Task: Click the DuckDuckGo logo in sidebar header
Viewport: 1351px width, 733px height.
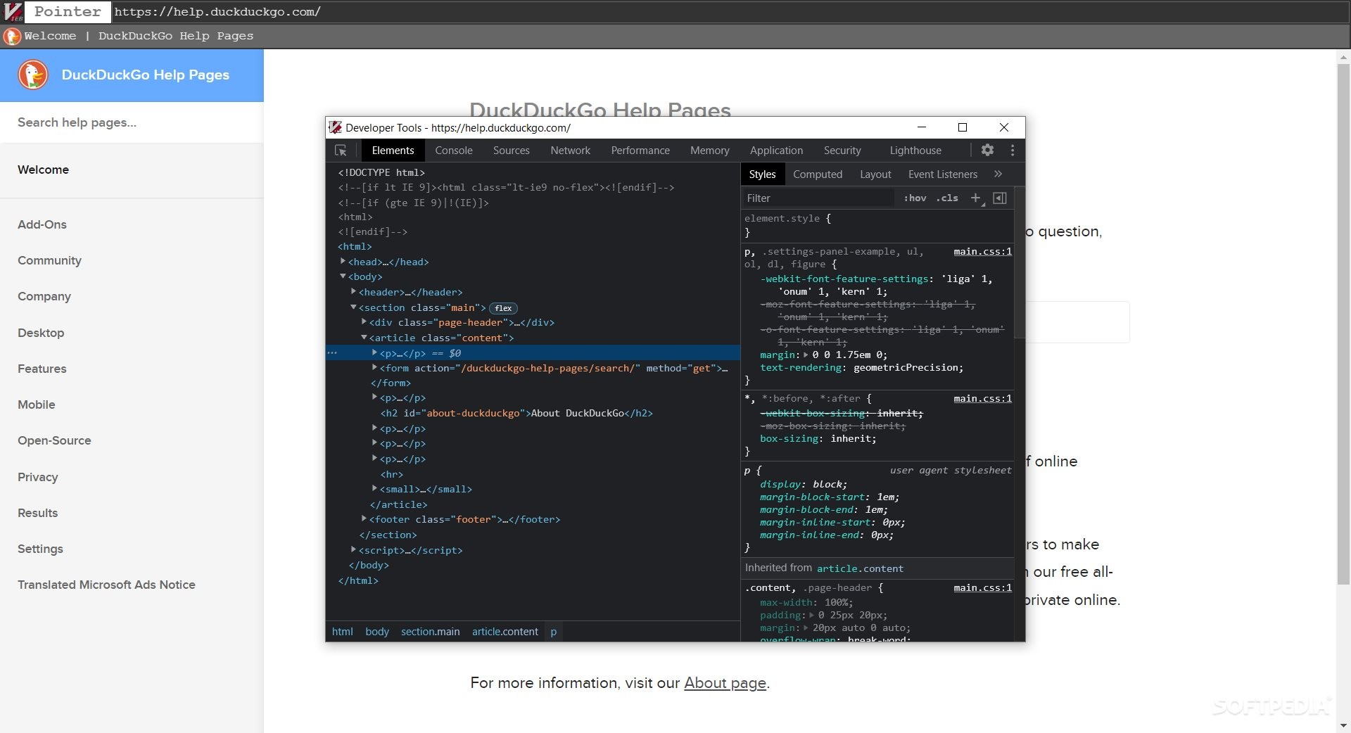Action: pos(33,75)
